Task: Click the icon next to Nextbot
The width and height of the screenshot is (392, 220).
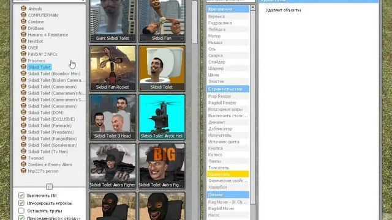Action: (23, 41)
